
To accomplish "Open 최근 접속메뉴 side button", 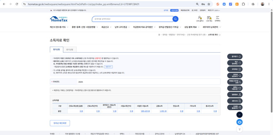I will [235, 63].
